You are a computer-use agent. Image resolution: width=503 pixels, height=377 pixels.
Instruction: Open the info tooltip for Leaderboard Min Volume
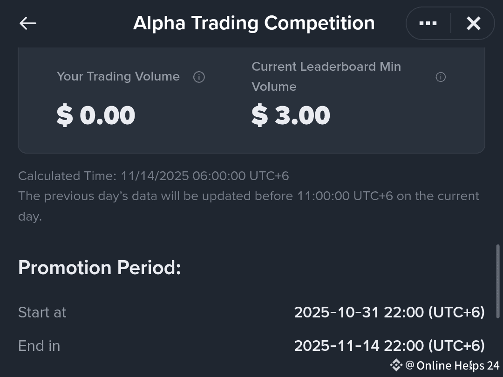coord(441,77)
